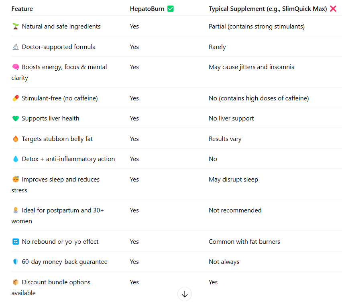Click the green heart icon for liver health
The width and height of the screenshot is (342, 304).
pos(16,118)
